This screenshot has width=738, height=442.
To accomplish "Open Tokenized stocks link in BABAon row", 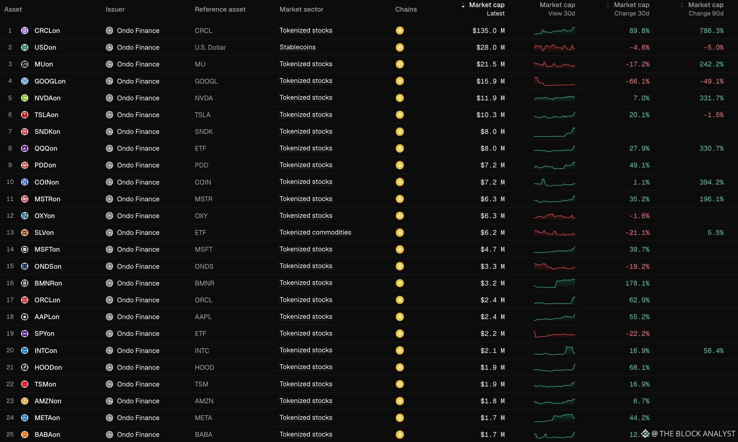I will click(306, 434).
